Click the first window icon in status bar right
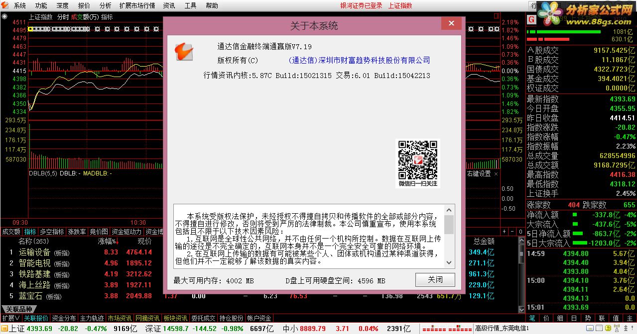The width and height of the screenshot is (637, 334). [590, 328]
